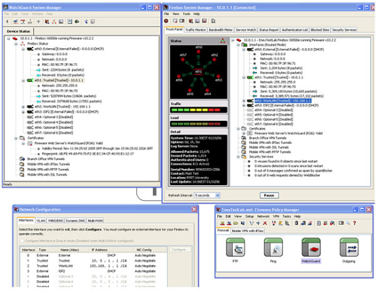Select the Ping policy icon
Viewport: 376px width, 291px height.
(273, 248)
